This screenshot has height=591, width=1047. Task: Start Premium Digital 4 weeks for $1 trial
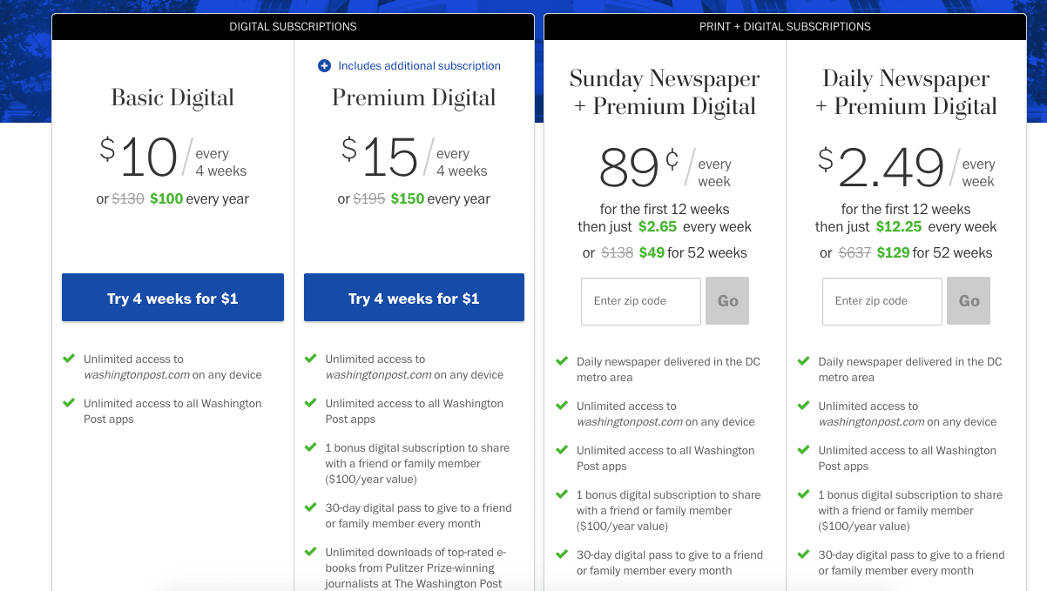tap(414, 298)
